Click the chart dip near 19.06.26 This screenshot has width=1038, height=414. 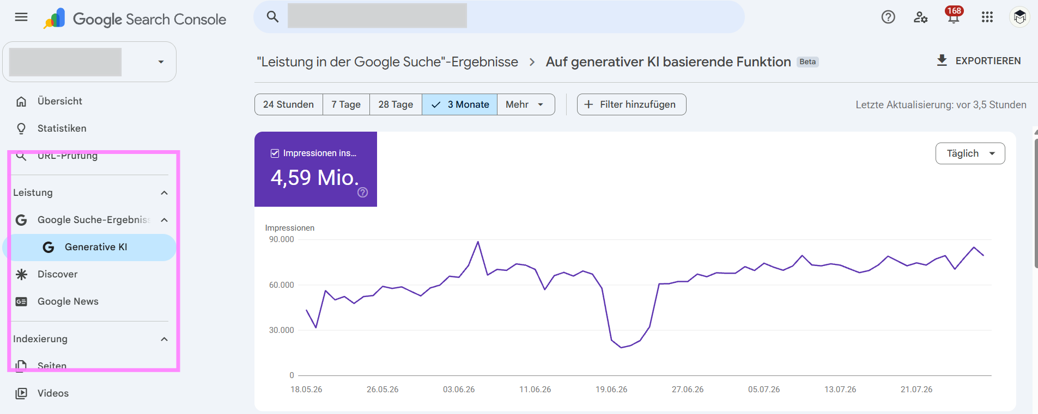coord(621,347)
